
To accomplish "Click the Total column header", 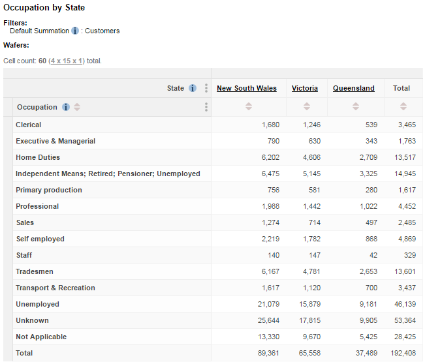I will point(401,88).
